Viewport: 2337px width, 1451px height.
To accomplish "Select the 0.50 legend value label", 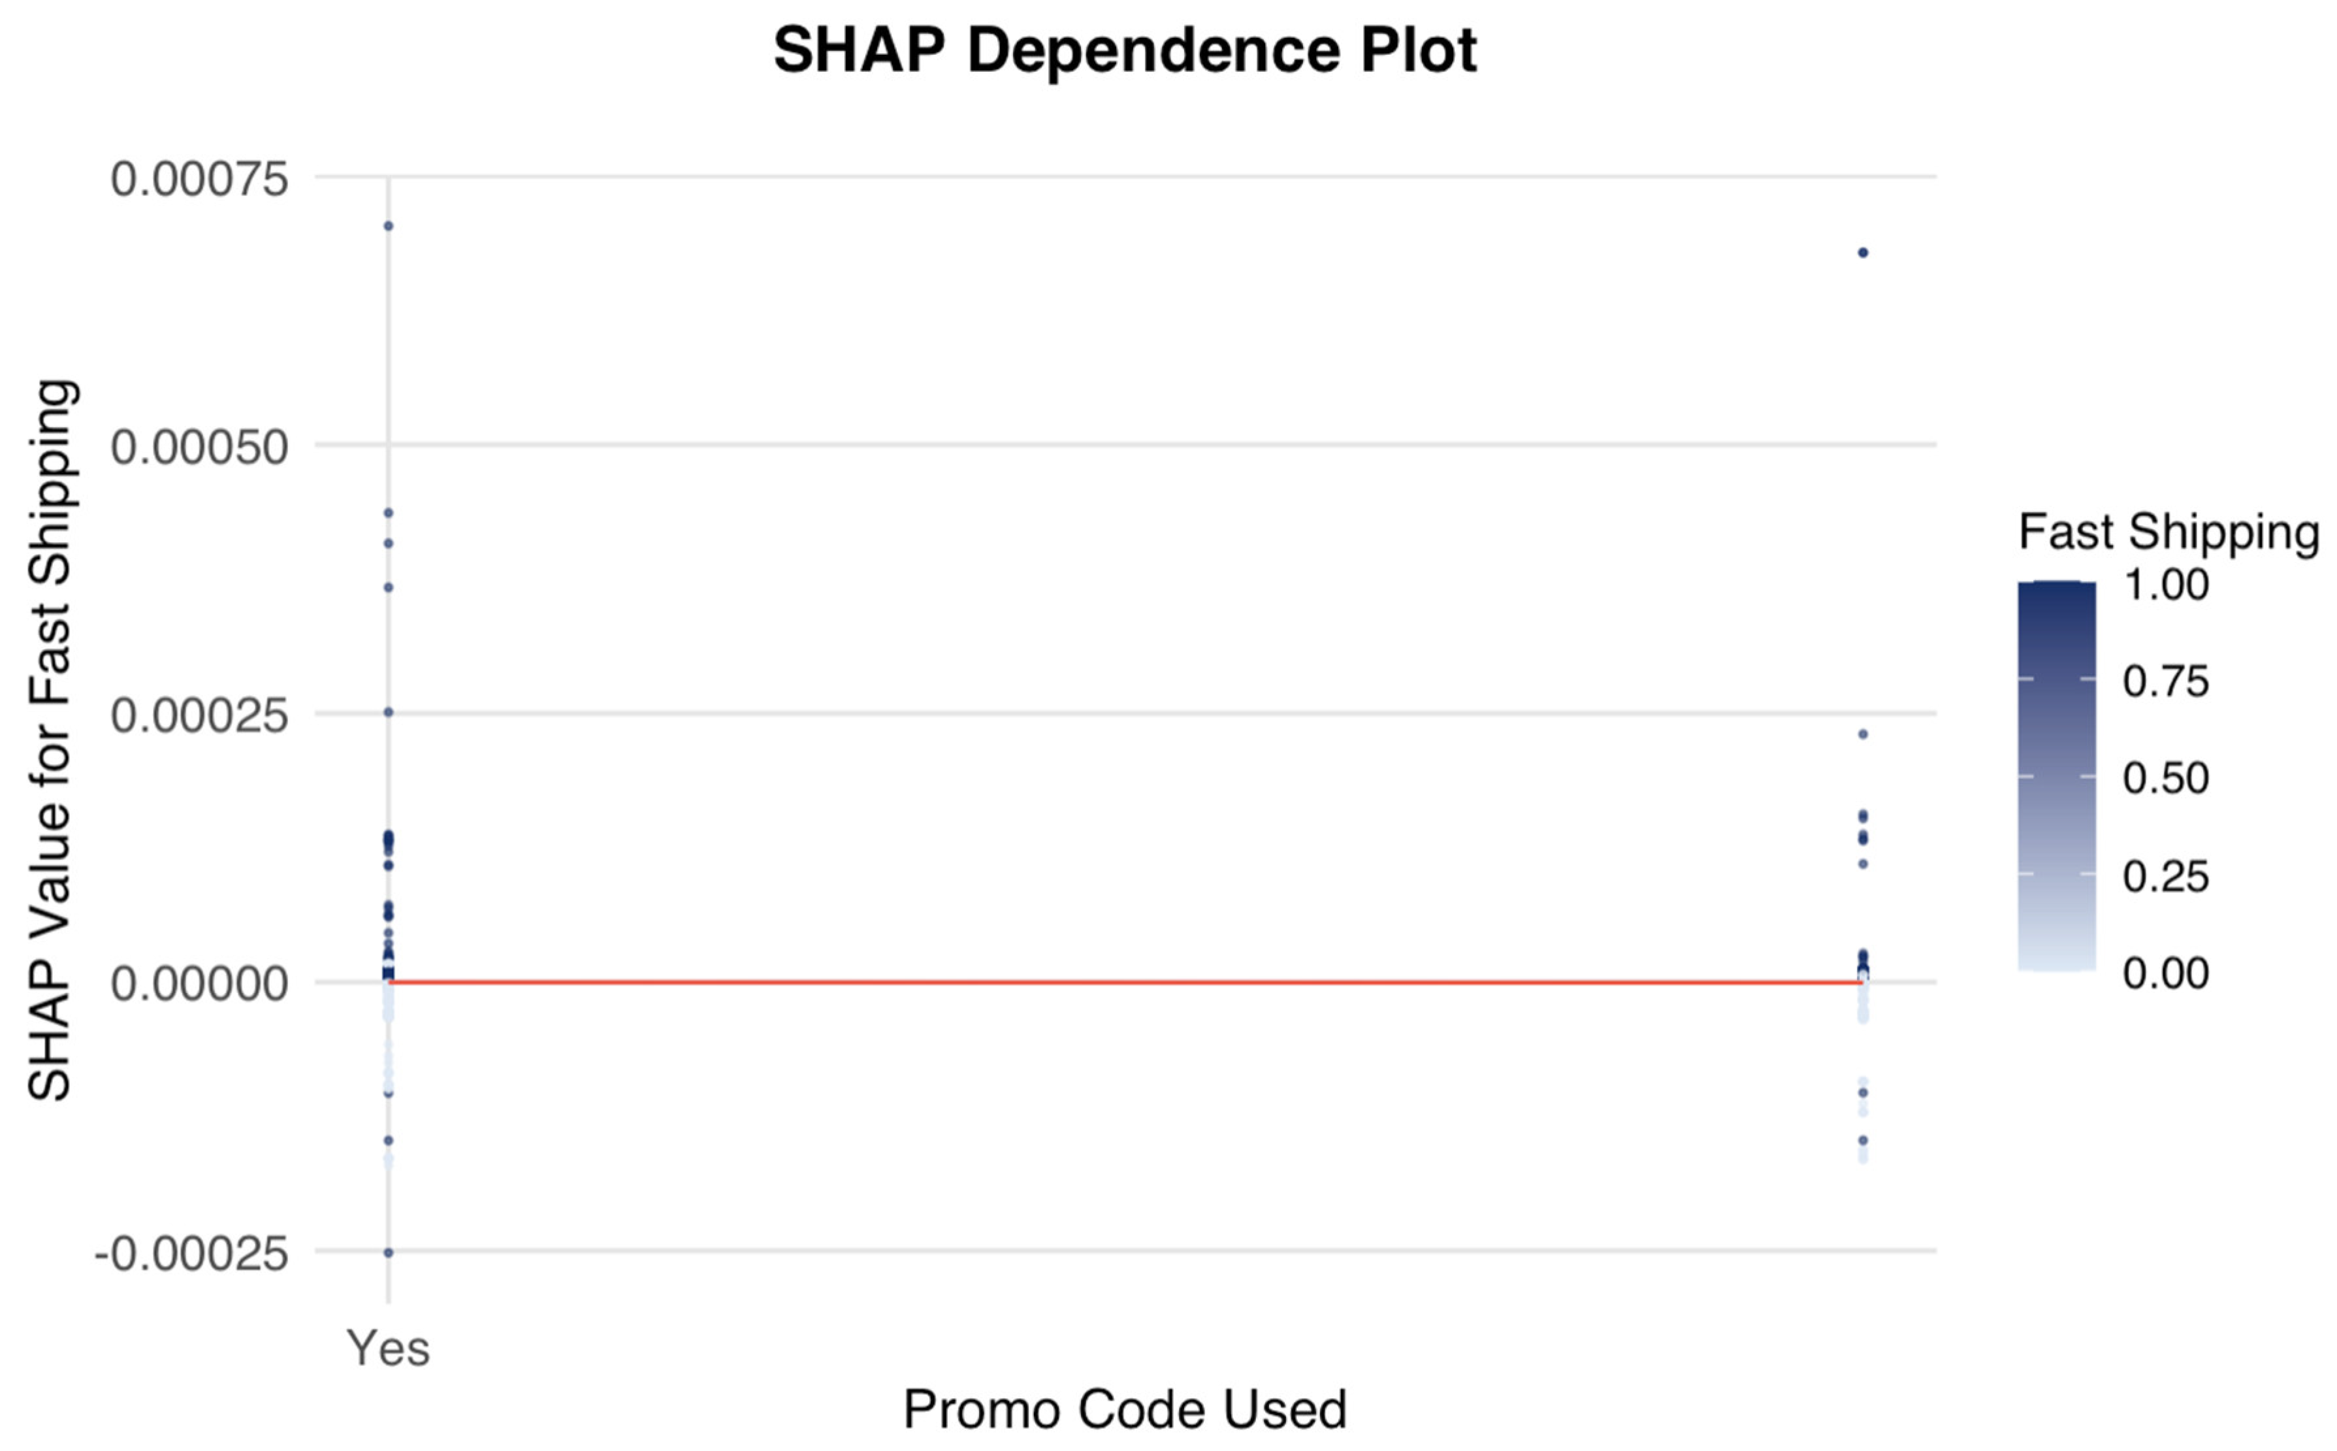I will pyautogui.click(x=2165, y=778).
